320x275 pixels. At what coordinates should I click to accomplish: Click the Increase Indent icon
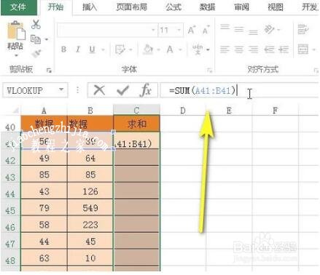point(284,49)
